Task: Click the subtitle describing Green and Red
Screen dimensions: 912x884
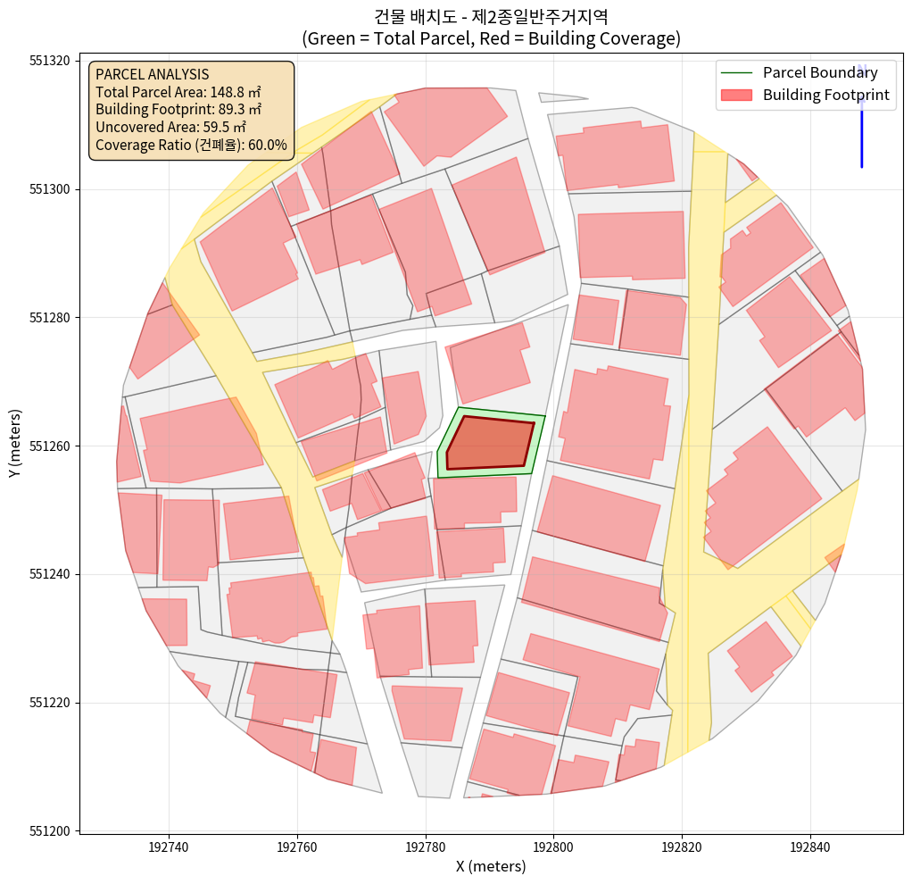Action: [491, 38]
